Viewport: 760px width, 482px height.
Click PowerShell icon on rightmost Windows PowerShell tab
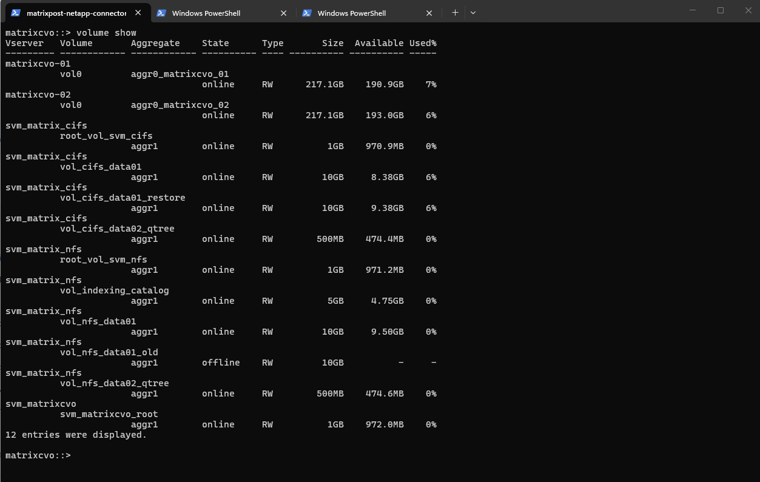pyautogui.click(x=307, y=13)
